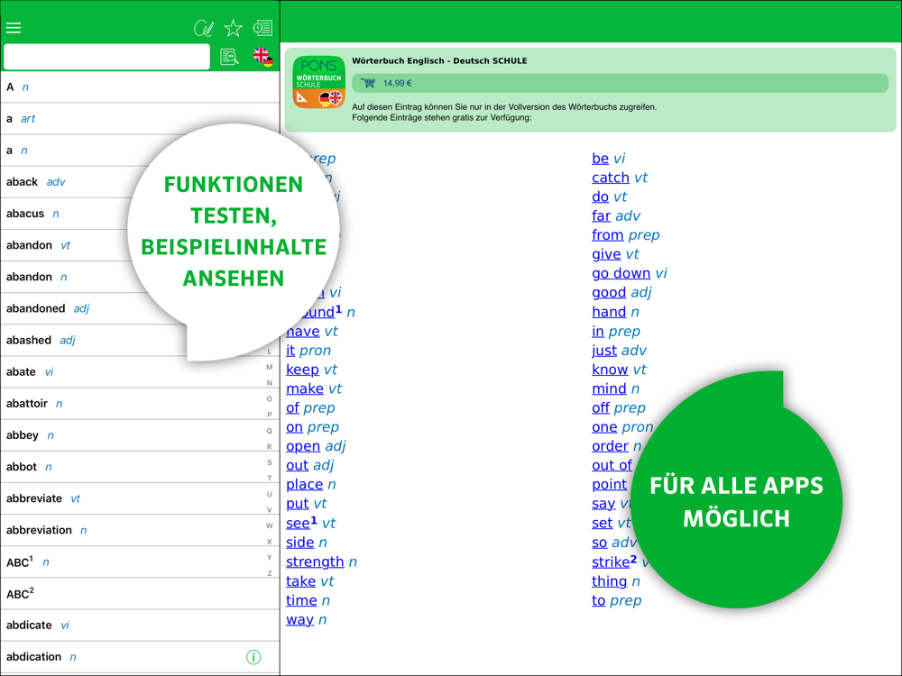902x676 pixels.
Task: Open the 'from' preposition link
Action: 607,234
